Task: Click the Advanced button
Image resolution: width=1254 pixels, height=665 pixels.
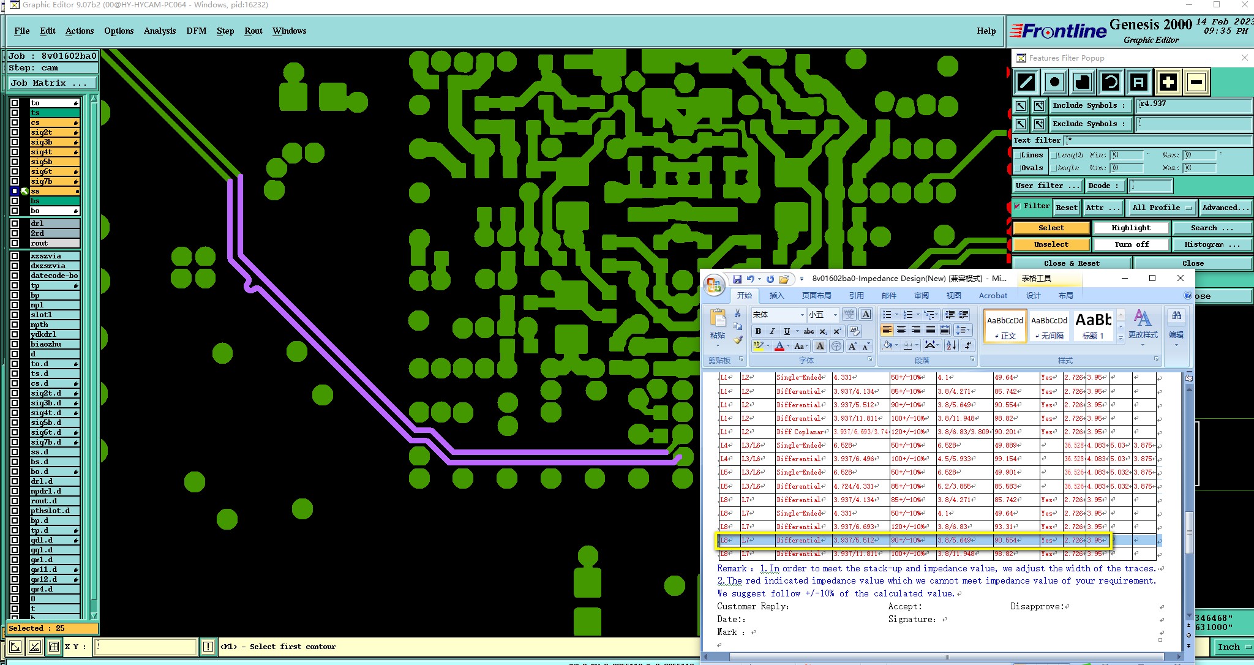Action: [1225, 208]
